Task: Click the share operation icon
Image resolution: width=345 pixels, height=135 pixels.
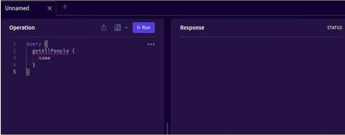Action: pos(104,28)
